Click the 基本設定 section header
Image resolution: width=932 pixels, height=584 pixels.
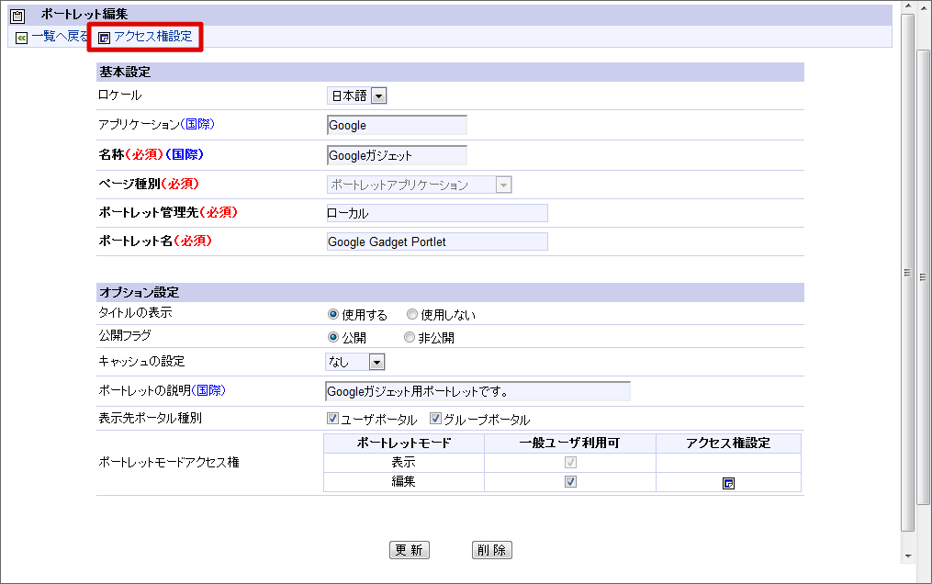pyautogui.click(x=450, y=72)
